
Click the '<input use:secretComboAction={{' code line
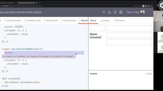point(22,49)
